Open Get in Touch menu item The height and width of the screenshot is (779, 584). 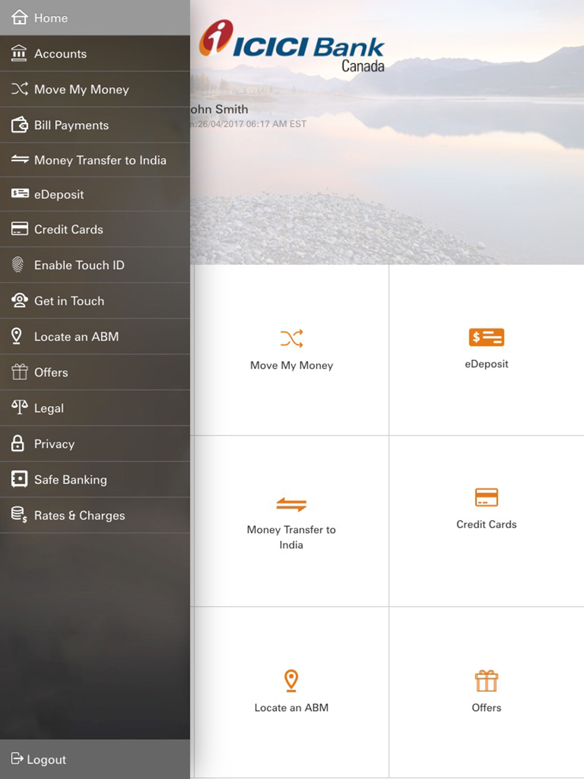[95, 301]
